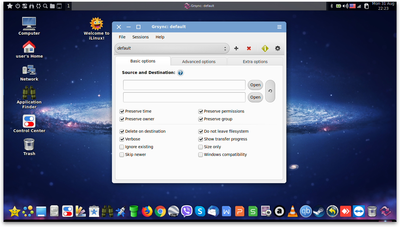400x227 pixels.
Task: Launch Google Chrome from the dock
Action: (160, 212)
